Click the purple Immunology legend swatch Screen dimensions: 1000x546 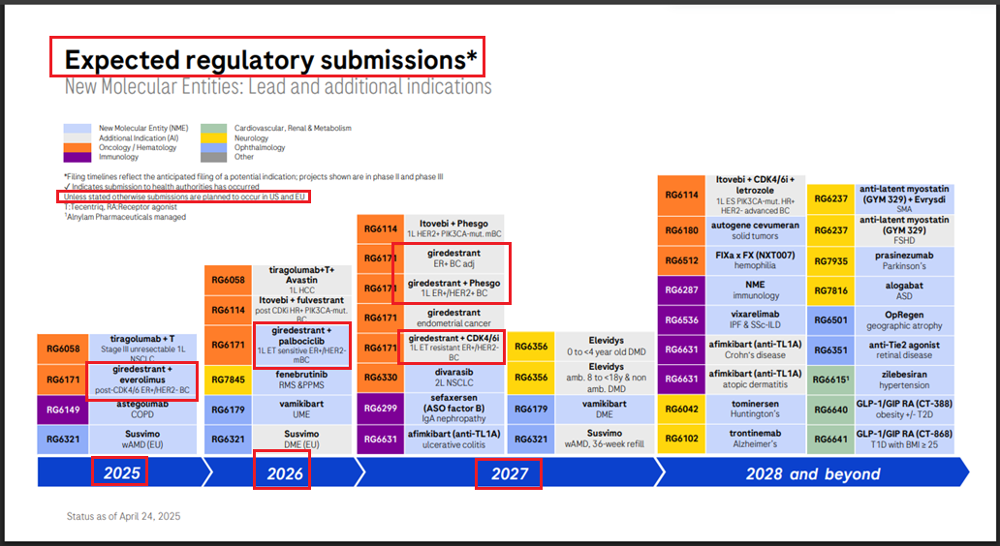(78, 157)
